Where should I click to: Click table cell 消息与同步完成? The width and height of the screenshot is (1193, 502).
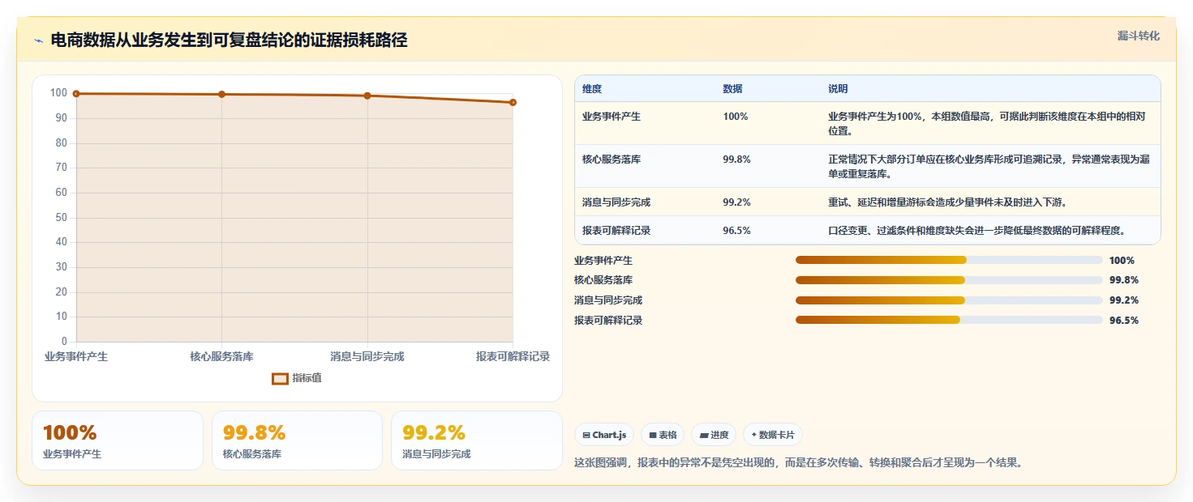616,202
